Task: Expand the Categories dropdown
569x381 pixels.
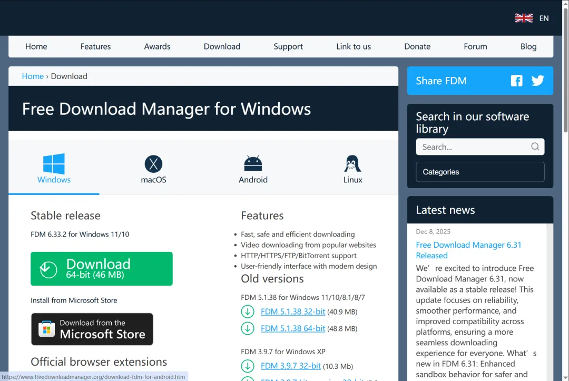Action: (x=480, y=172)
